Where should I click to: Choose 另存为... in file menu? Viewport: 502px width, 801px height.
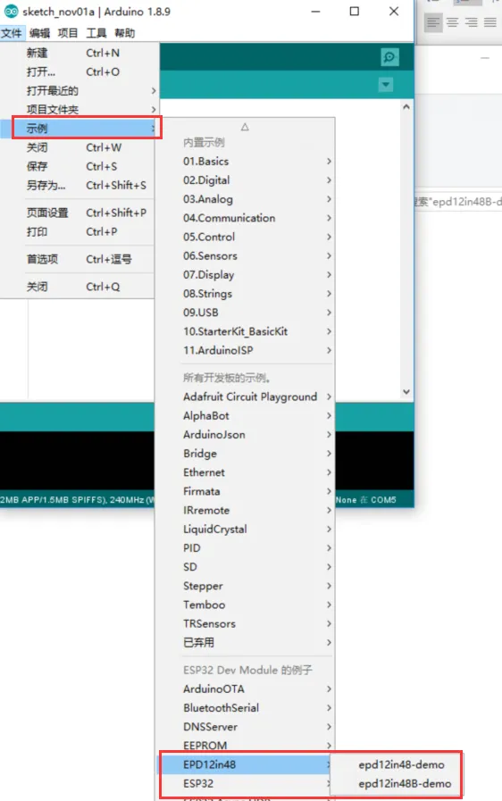[77, 185]
